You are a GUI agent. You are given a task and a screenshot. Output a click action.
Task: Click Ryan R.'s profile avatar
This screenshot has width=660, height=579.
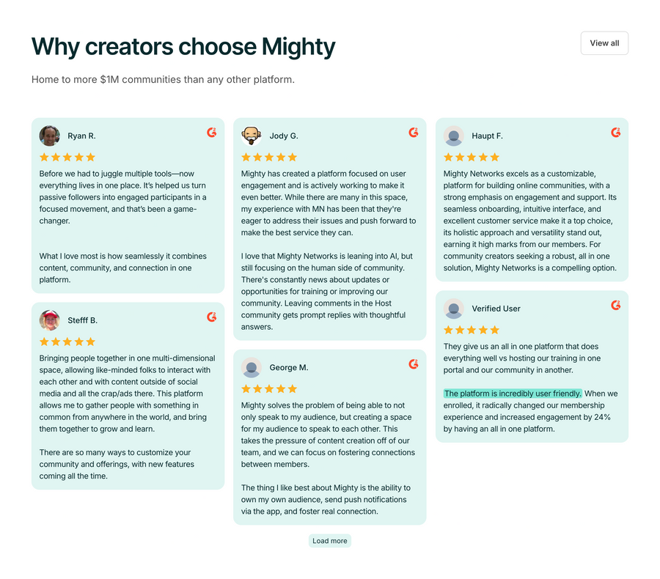coord(49,135)
